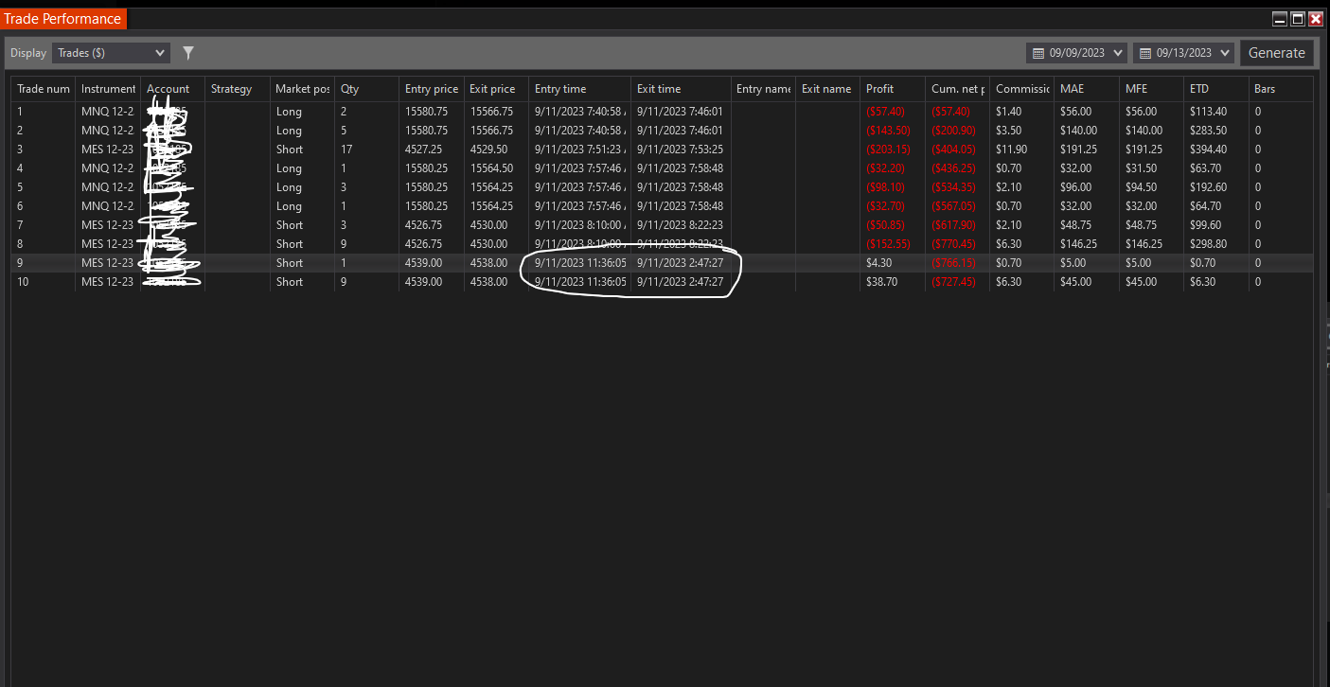This screenshot has width=1330, height=687.
Task: Expand the Display Trades ($) dropdown
Action: (x=111, y=53)
